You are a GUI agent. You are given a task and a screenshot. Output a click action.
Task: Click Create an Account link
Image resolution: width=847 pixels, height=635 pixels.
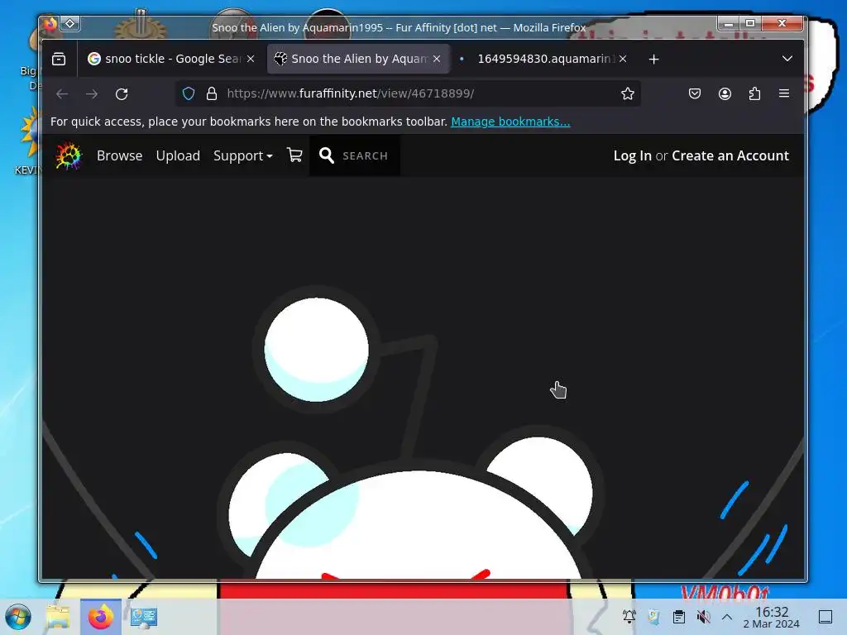pos(730,155)
